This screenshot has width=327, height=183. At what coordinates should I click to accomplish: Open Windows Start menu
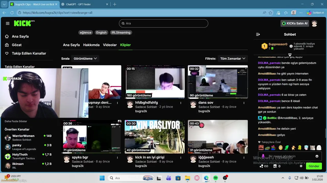coord(102,178)
